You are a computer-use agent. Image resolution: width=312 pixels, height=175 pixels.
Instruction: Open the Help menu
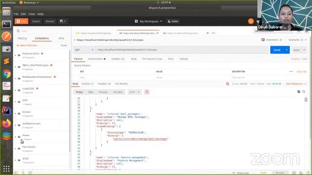[40, 14]
